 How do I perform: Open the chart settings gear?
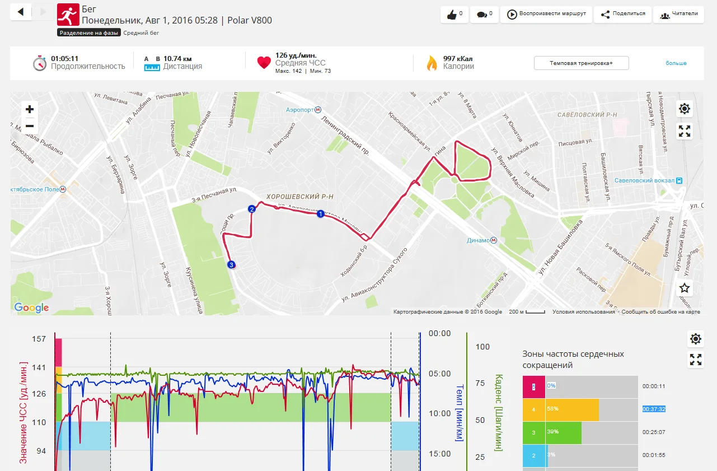coord(695,338)
